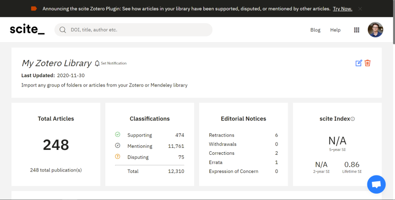Click the green Supporting checkmark icon
This screenshot has width=395, height=200.
pyautogui.click(x=118, y=135)
